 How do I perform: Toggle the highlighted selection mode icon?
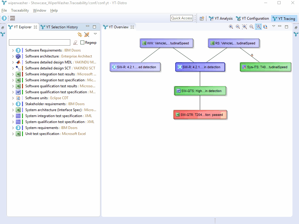[258, 27]
